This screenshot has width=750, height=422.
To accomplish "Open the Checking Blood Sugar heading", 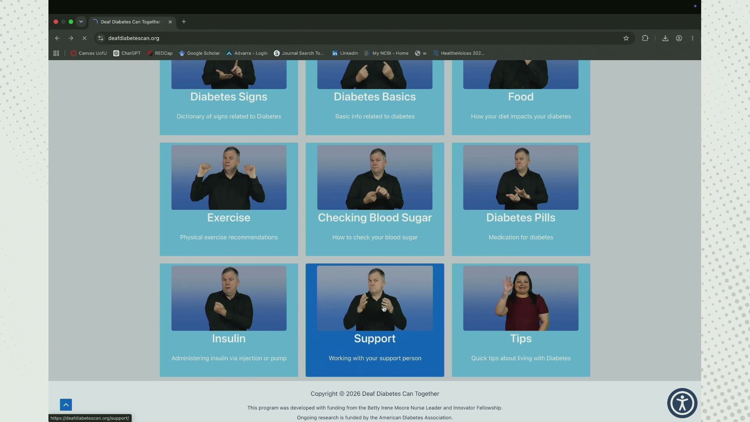I will [x=375, y=218].
